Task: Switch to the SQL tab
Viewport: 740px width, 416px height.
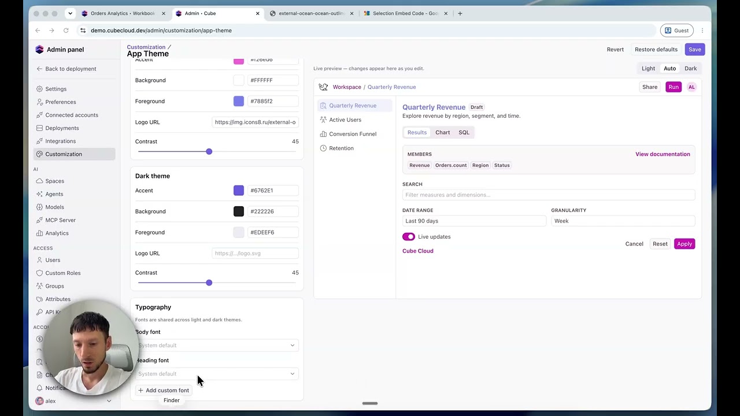Action: (464, 132)
